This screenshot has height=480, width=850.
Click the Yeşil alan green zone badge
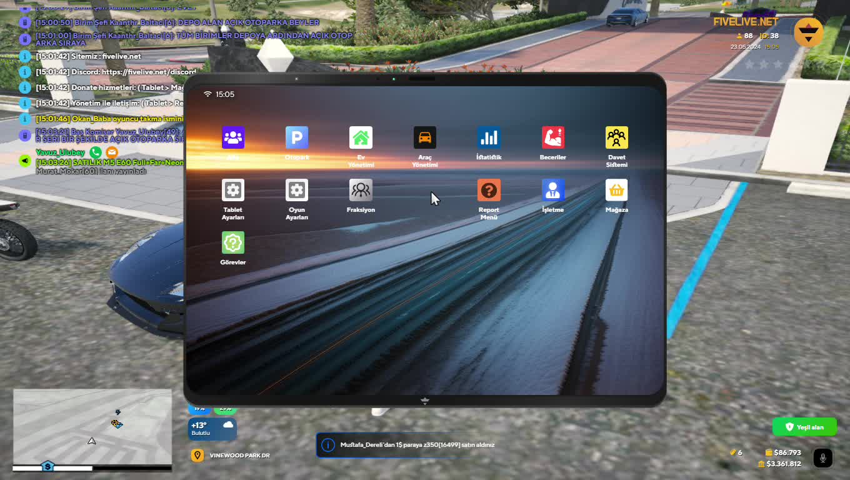pyautogui.click(x=804, y=427)
